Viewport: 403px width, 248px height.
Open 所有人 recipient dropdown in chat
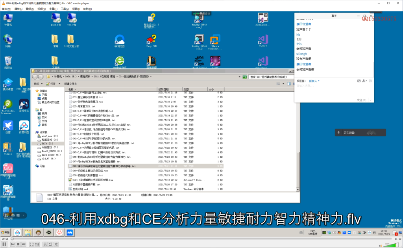tap(314, 81)
